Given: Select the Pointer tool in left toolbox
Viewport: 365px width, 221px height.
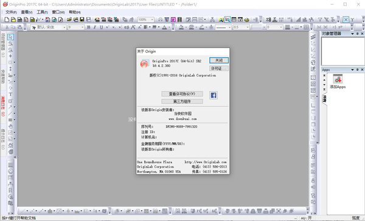Looking at the screenshot, I should (10, 37).
